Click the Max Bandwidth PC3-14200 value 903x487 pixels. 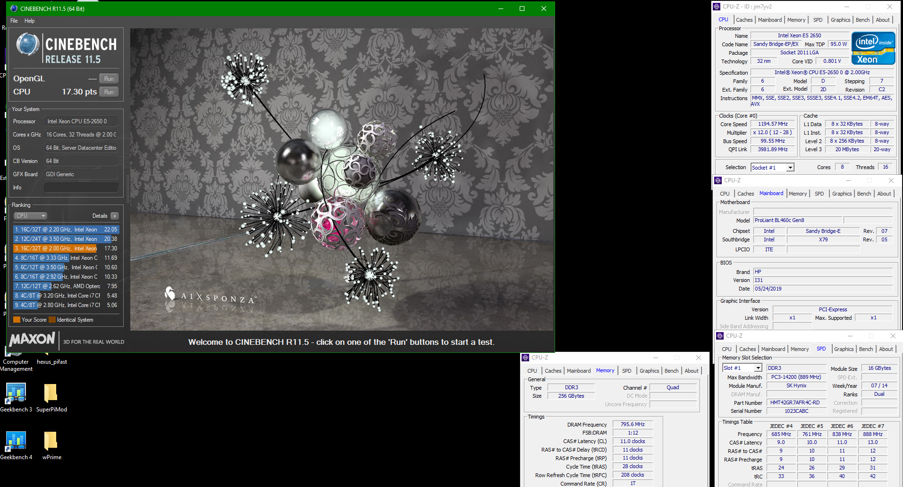796,377
